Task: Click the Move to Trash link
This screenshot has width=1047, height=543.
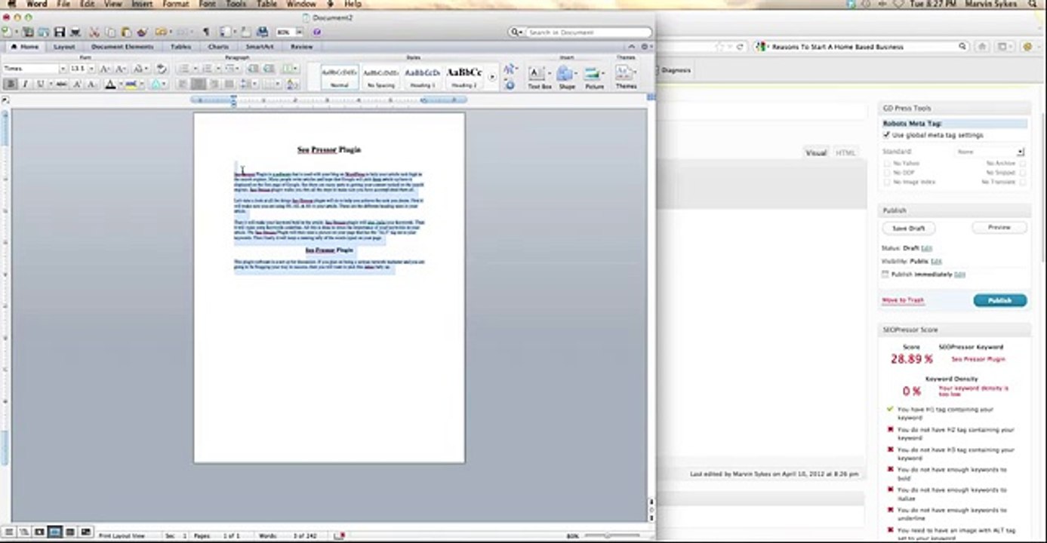Action: point(903,300)
